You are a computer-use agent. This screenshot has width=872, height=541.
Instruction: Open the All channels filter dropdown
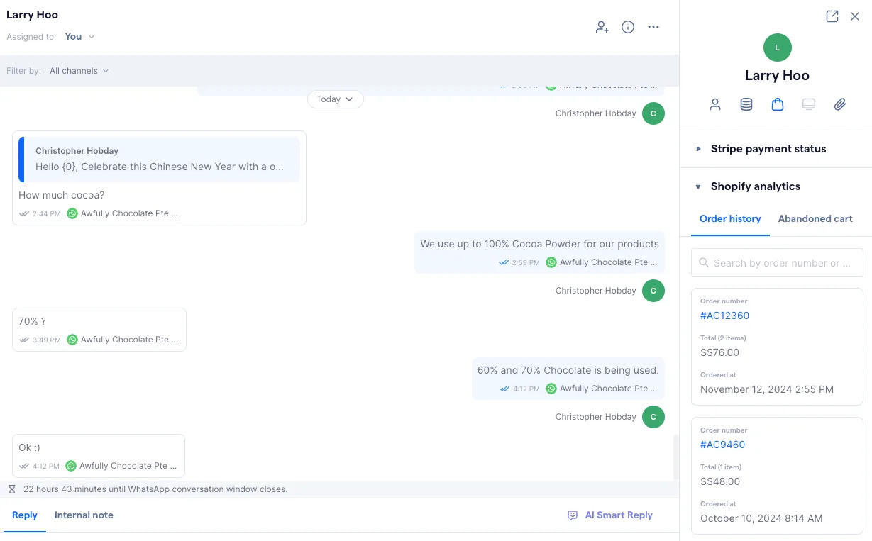click(x=79, y=71)
